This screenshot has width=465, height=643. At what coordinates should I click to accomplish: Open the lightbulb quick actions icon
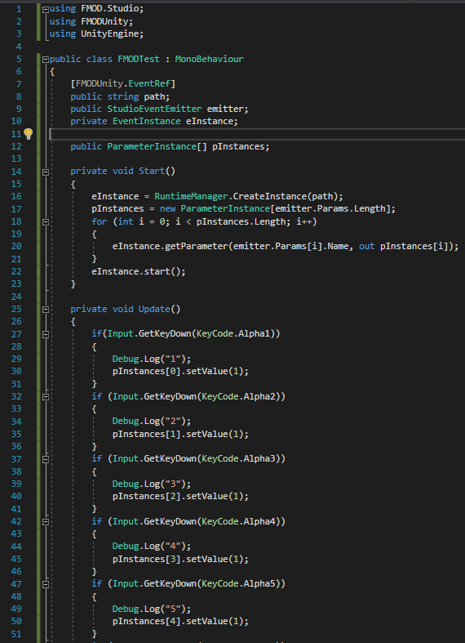pyautogui.click(x=28, y=134)
